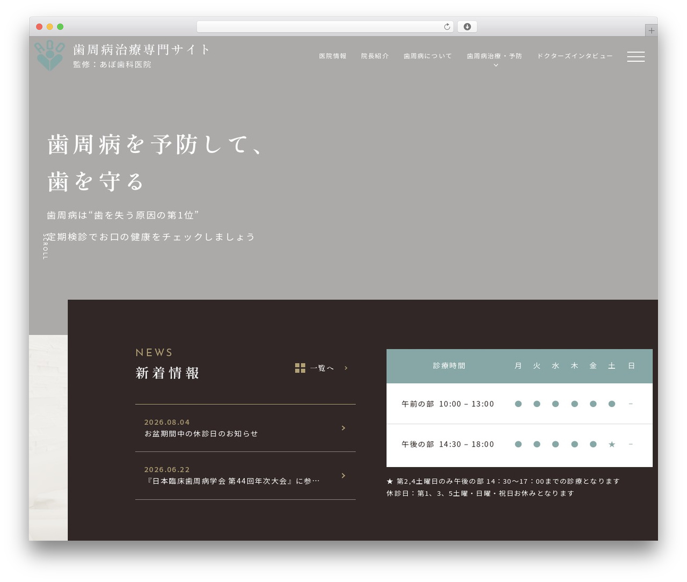Click the 水 column header

tap(556, 366)
